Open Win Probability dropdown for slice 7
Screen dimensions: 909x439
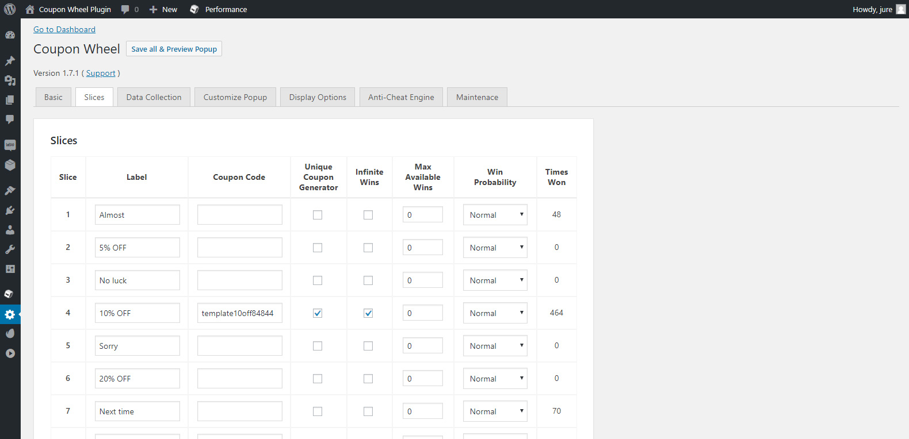(495, 411)
